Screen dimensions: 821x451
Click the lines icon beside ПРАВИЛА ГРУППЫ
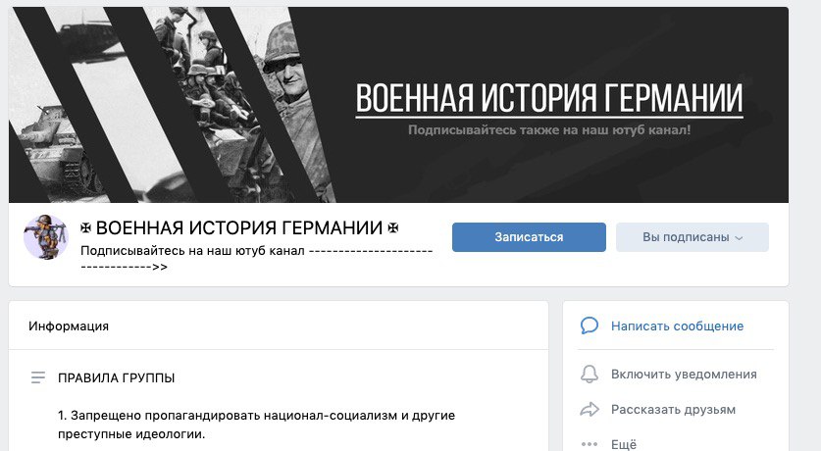[38, 377]
